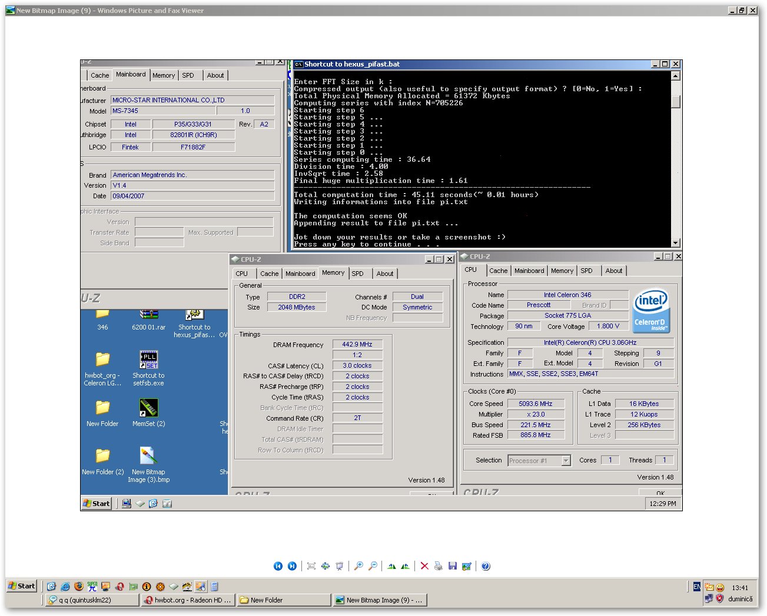Open the image for editing
The height and width of the screenshot is (616, 767).
[467, 566]
